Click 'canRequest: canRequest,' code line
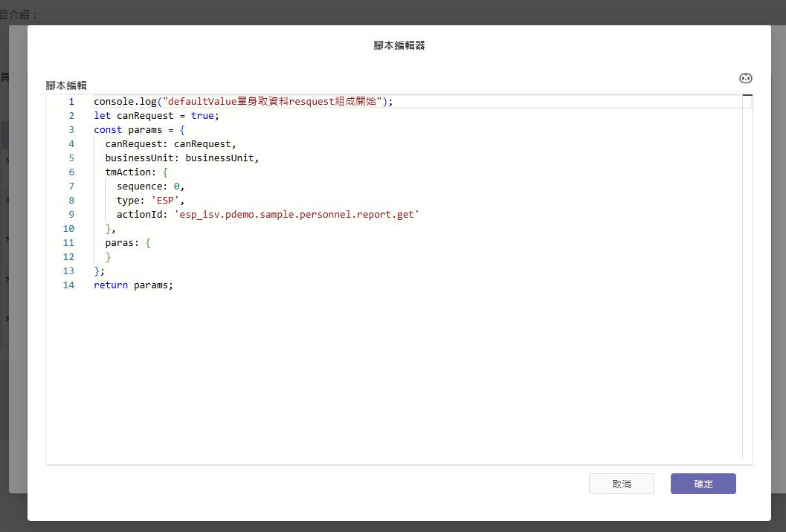786x532 pixels. click(x=170, y=143)
